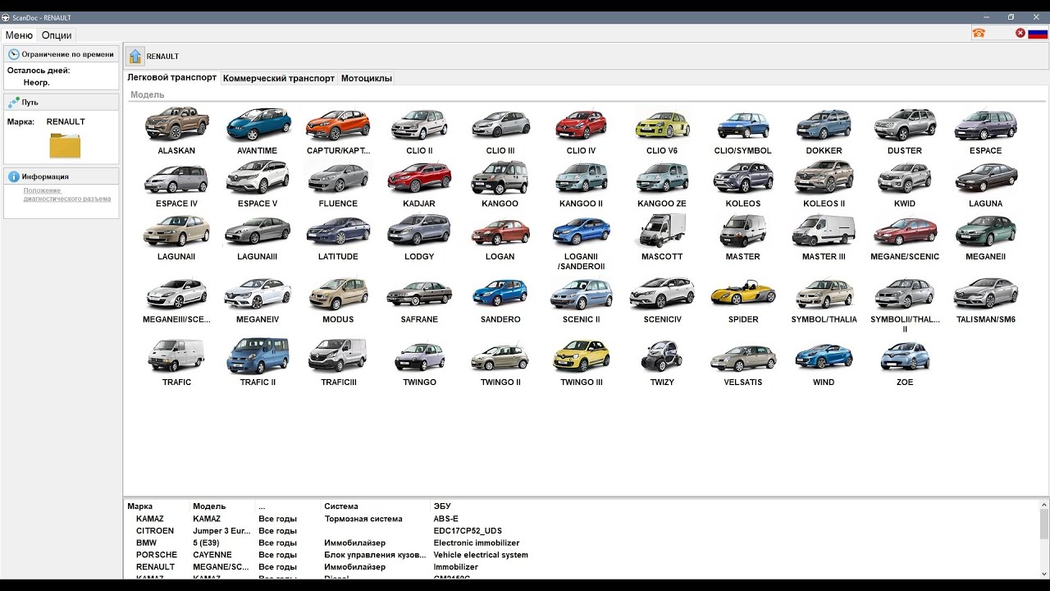
Task: Open the LATITUDE model
Action: pos(338,231)
